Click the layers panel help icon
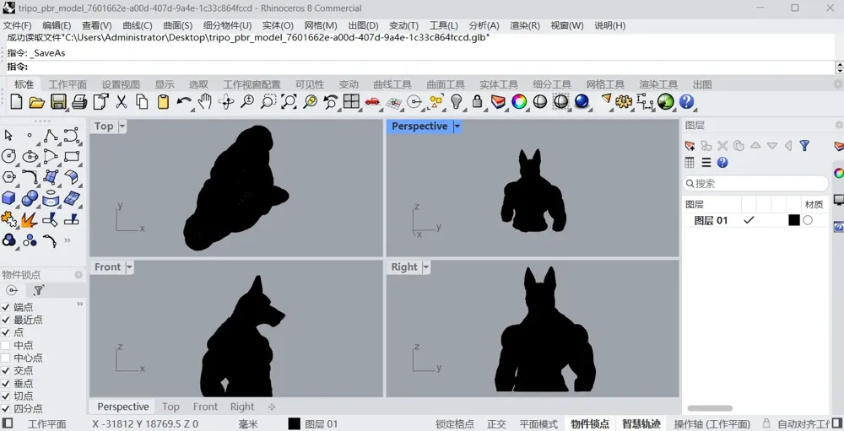The height and width of the screenshot is (431, 844). click(722, 163)
